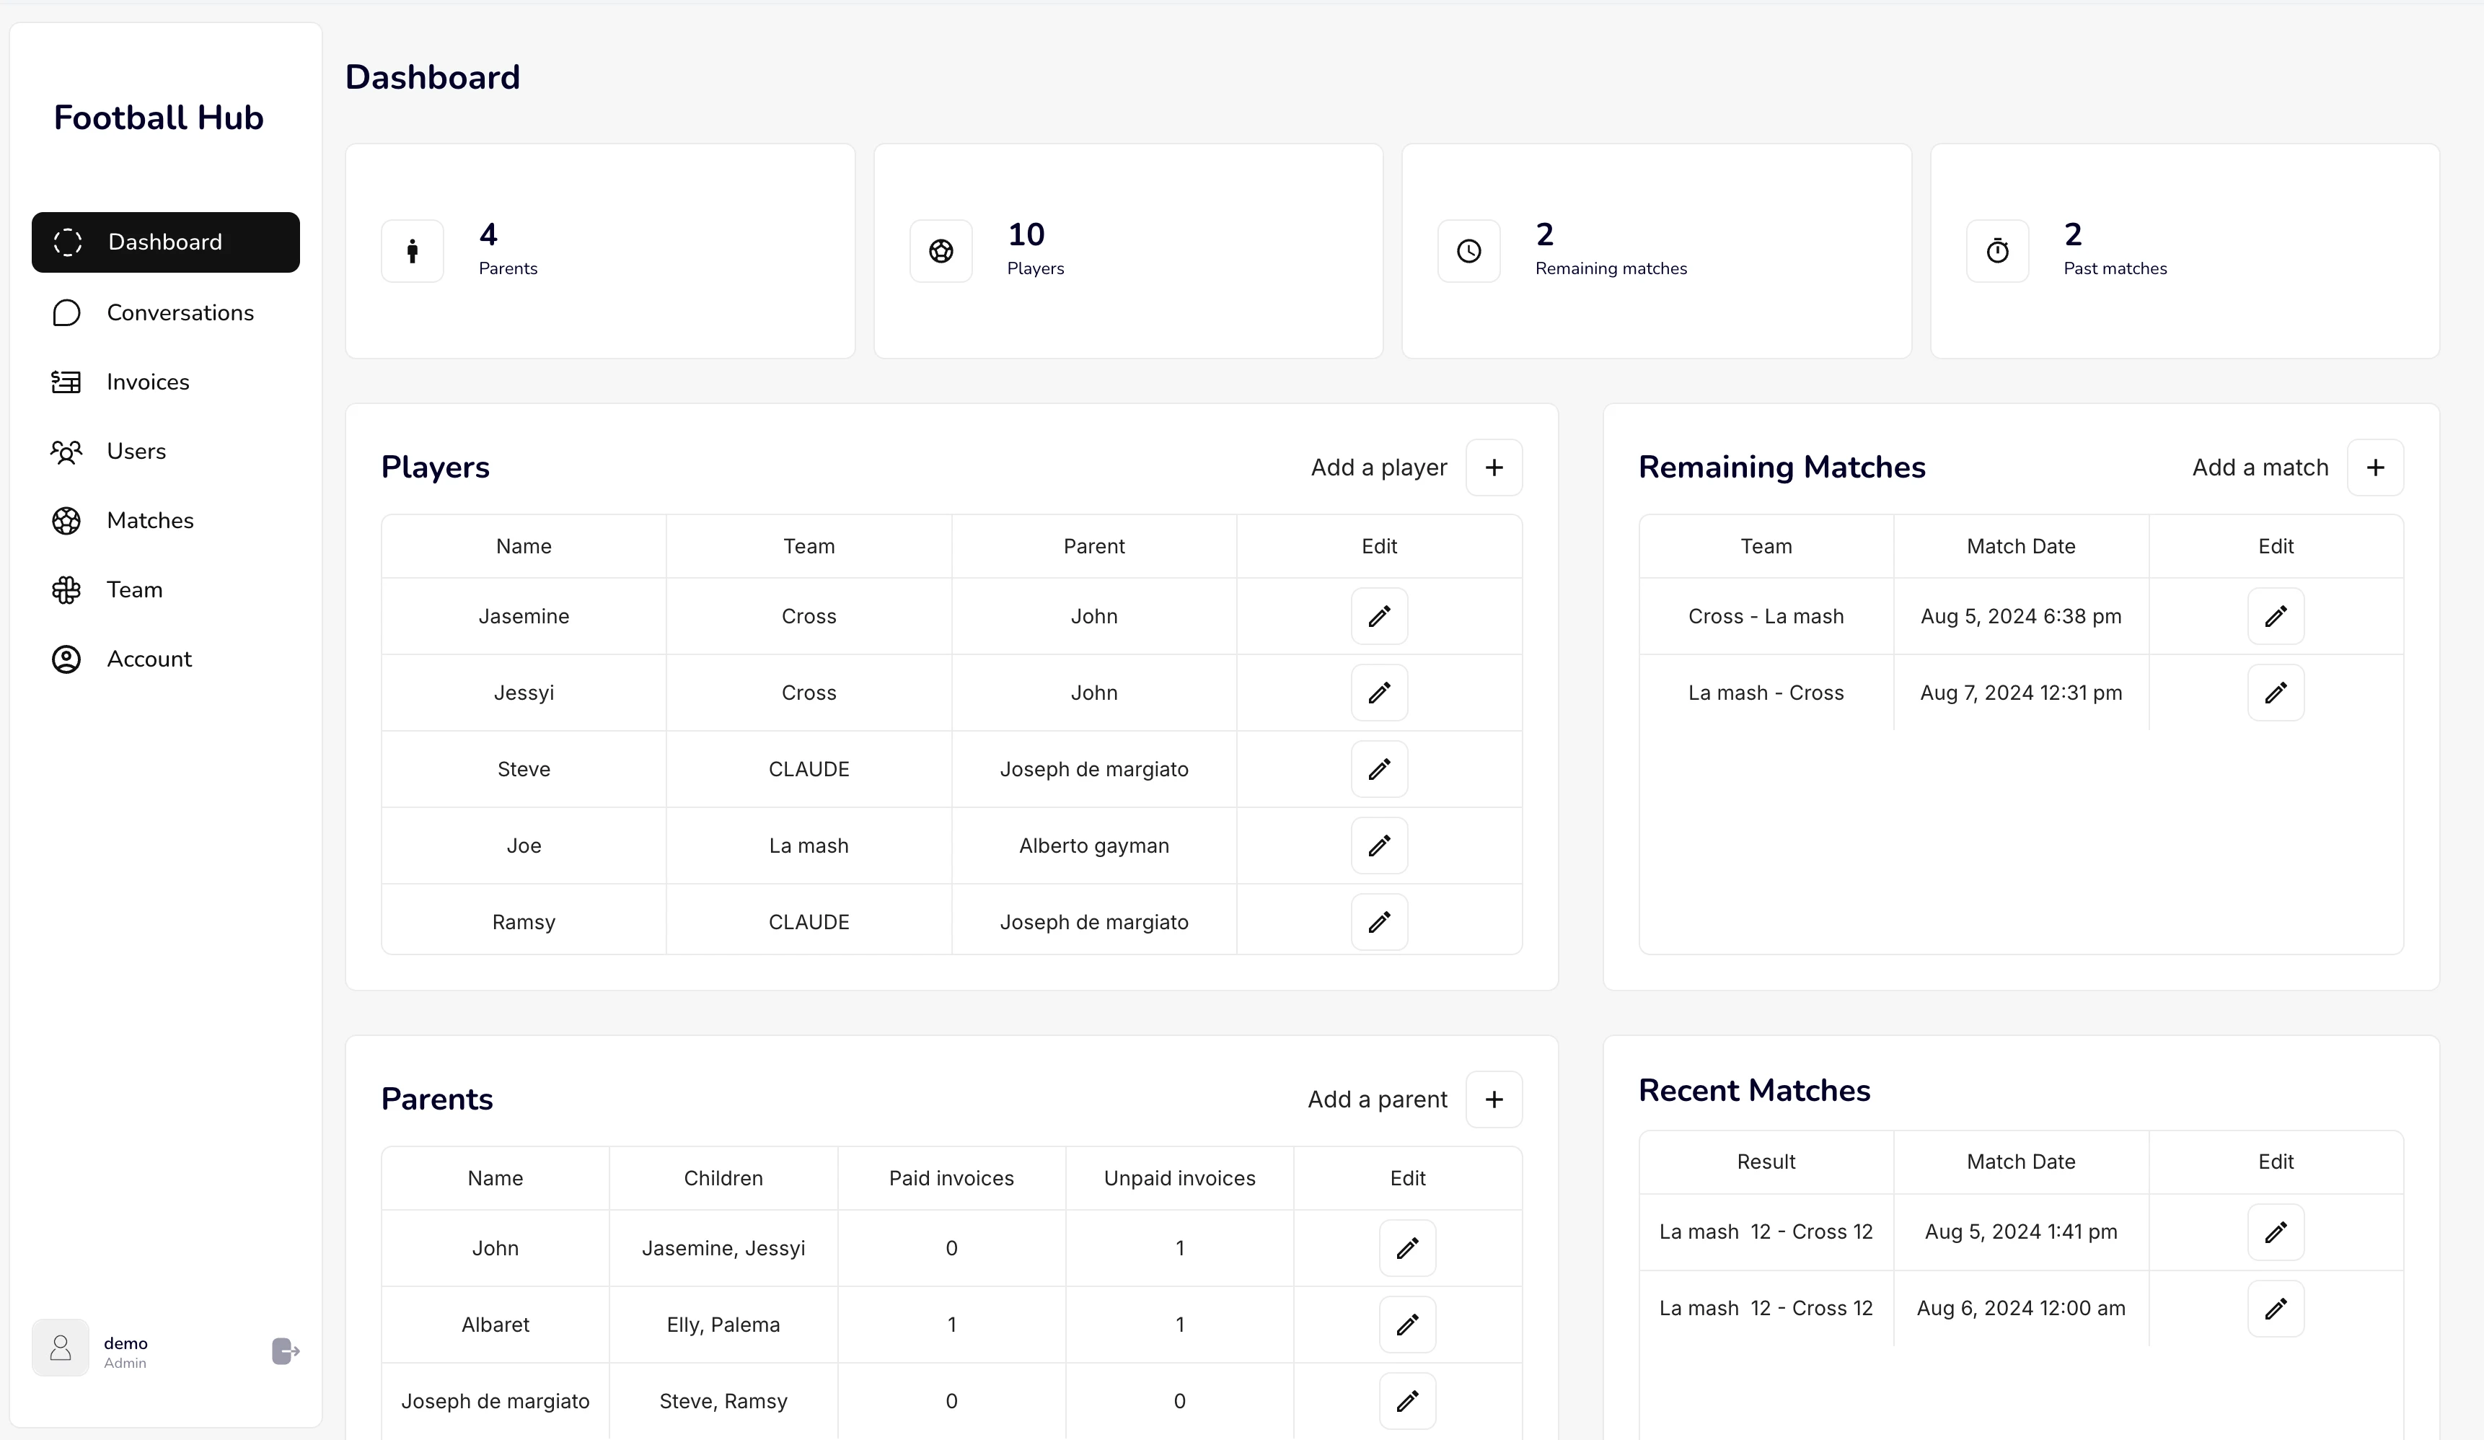
Task: Click the plus icon to add a match
Action: tap(2374, 467)
